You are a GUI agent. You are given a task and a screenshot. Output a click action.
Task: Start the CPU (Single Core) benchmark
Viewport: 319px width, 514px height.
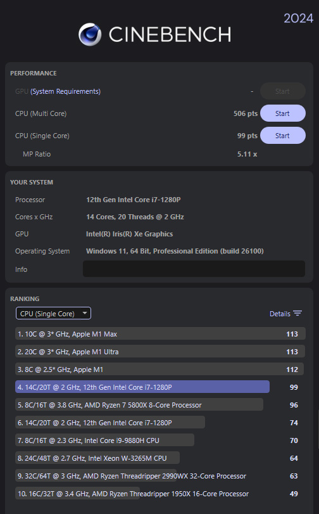point(283,136)
